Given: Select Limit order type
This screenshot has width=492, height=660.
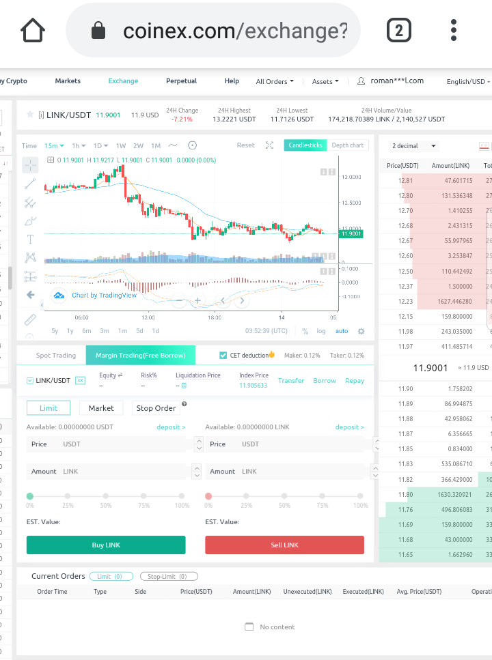Looking at the screenshot, I should 49,408.
